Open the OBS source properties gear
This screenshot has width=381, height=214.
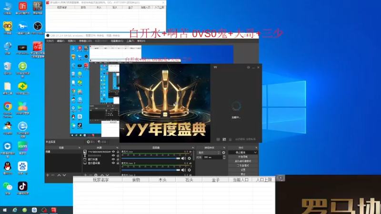tap(96, 175)
